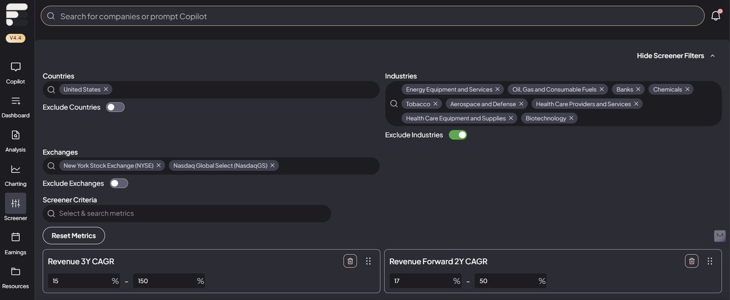Screen dimensions: 730x300
Task: Click the Industries search magnifier icon
Action: [x=394, y=104]
